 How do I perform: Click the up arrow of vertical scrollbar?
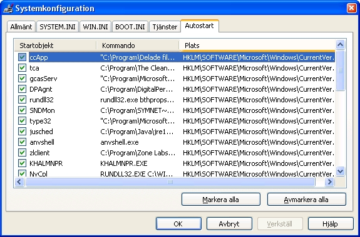(x=340, y=45)
